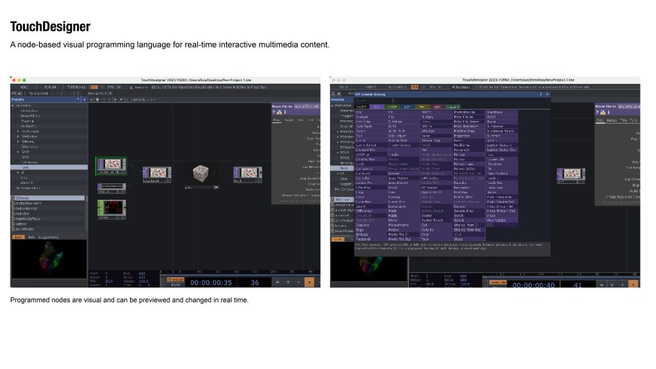The width and height of the screenshot is (656, 369).
Task: Click the orange Play button in right screenshot timeline
Action: tap(634, 284)
